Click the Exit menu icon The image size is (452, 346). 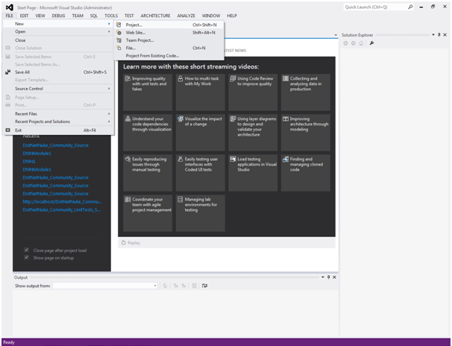(x=7, y=130)
